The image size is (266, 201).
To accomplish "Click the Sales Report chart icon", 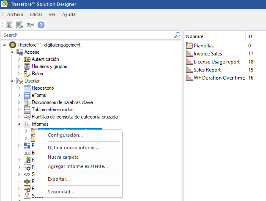I will click(189, 69).
